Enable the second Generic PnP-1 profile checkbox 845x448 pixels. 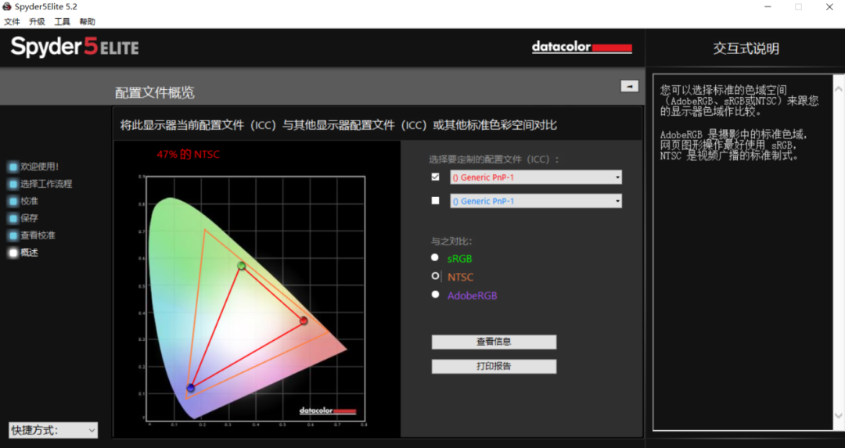(436, 201)
